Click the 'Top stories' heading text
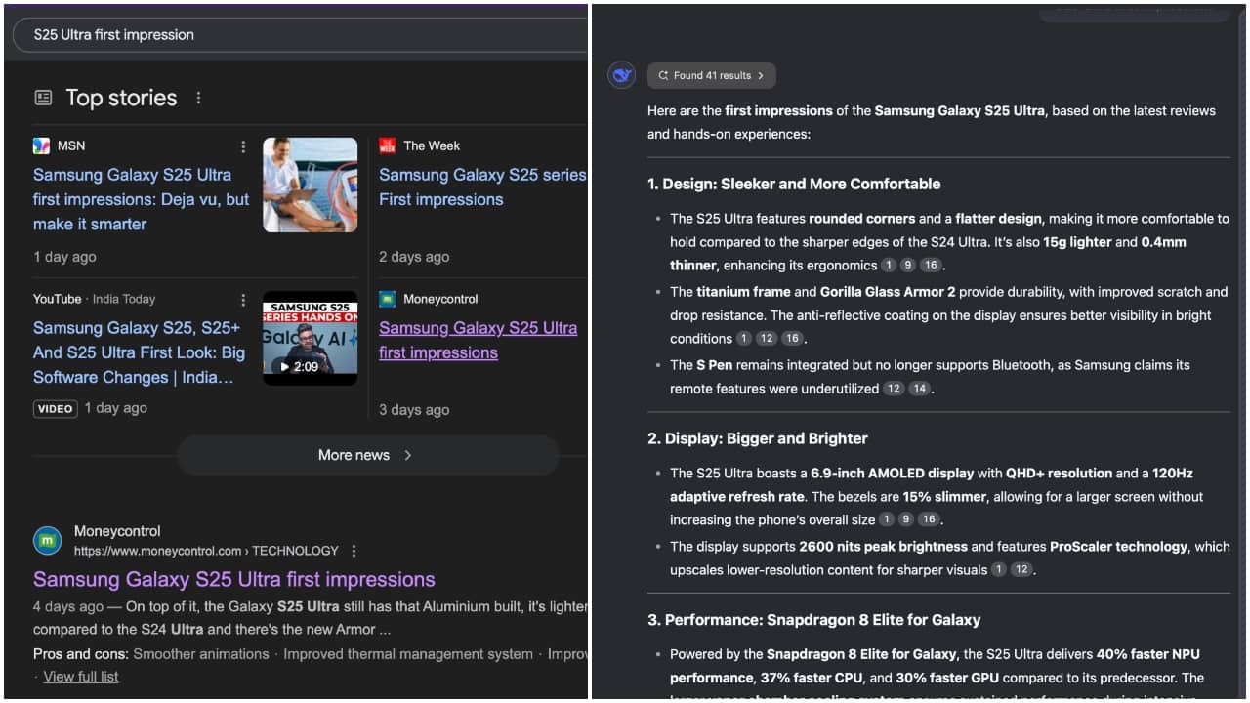This screenshot has width=1250, height=703. [x=121, y=98]
